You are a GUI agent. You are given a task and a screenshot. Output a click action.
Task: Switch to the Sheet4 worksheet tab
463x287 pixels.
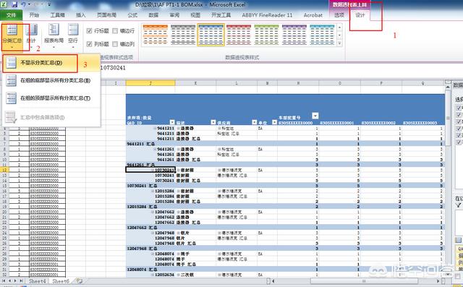38,281
